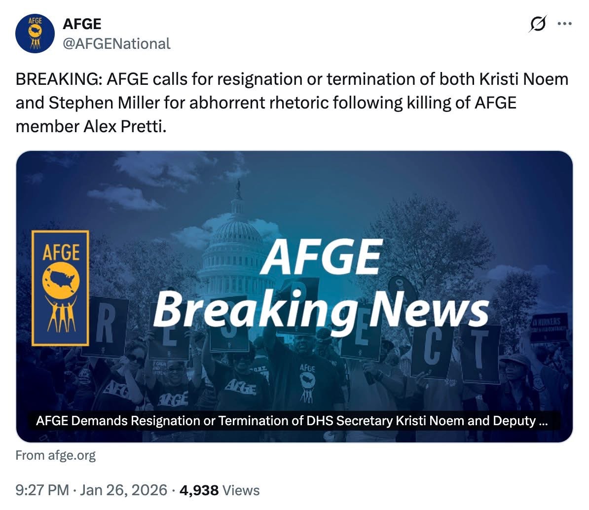Click the @AFGENational handle
The width and height of the screenshot is (589, 510).
116,43
